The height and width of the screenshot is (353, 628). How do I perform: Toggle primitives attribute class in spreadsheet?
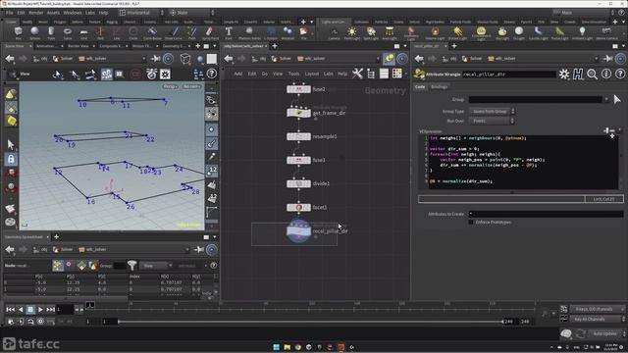pos(81,265)
